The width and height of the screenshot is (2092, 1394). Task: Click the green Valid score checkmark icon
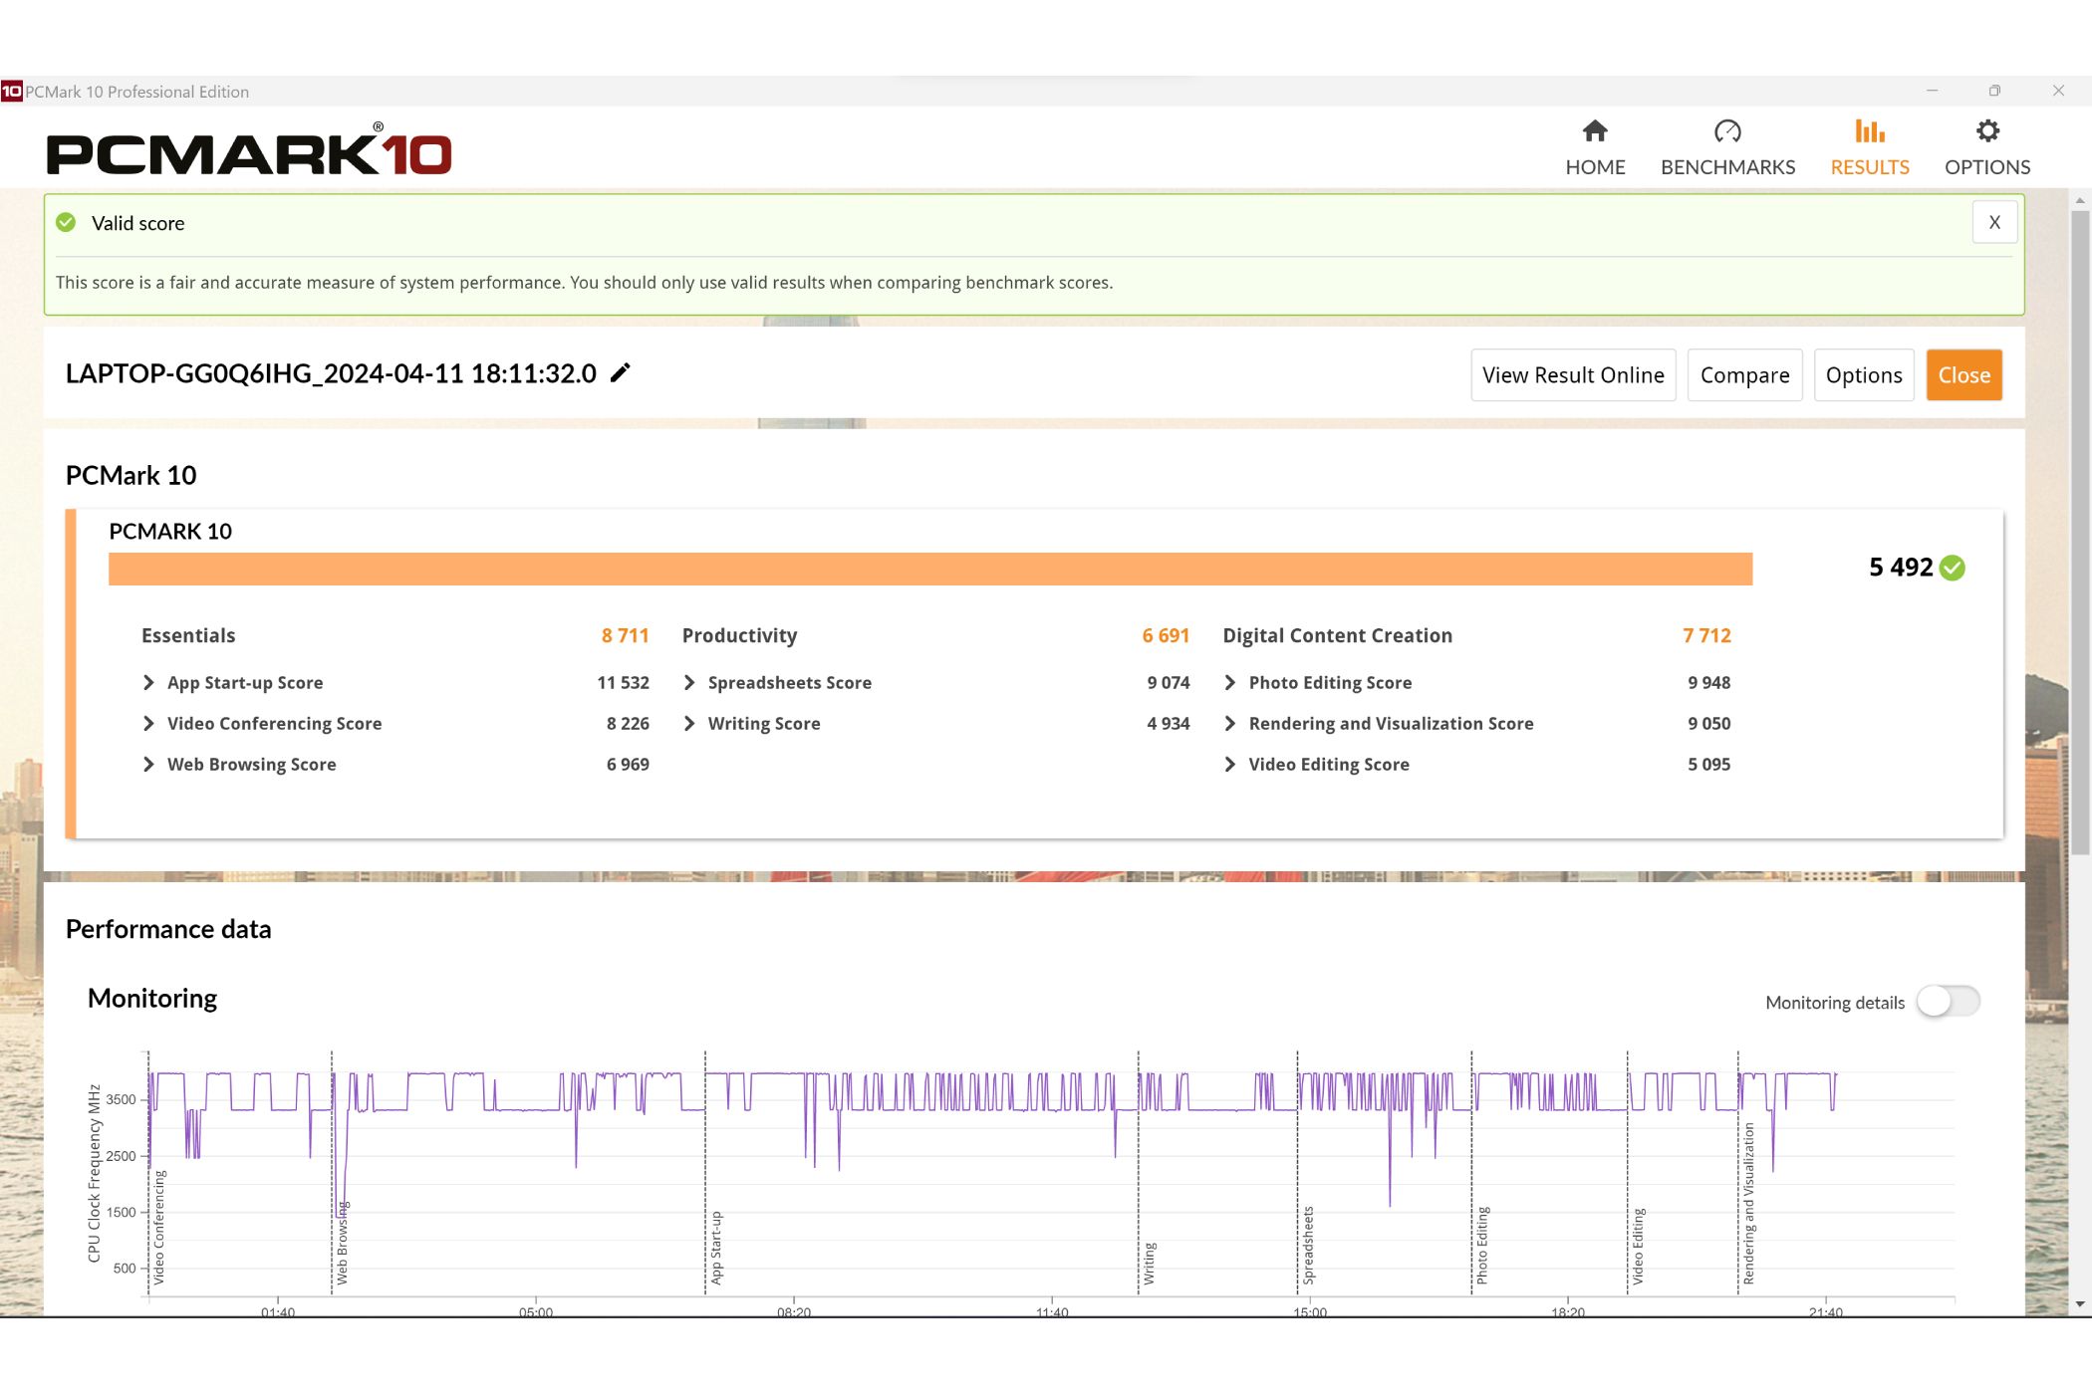[66, 223]
